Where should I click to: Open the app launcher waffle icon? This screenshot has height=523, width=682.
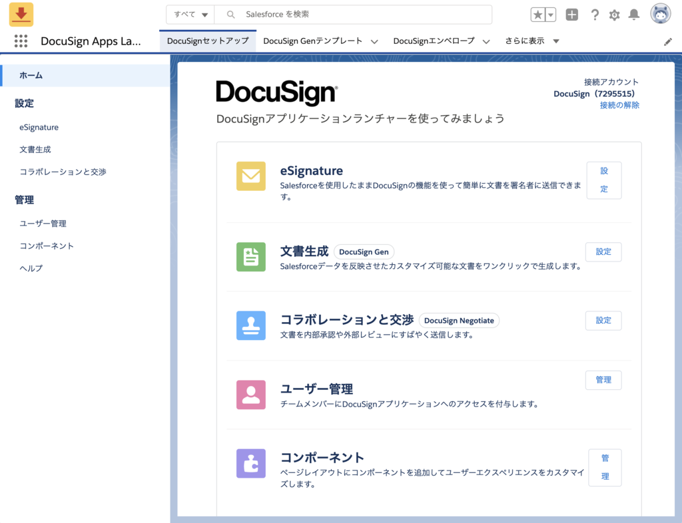coord(21,41)
